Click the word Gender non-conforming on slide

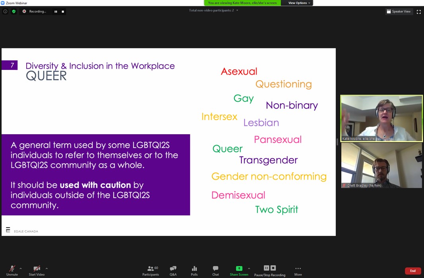[x=269, y=176]
